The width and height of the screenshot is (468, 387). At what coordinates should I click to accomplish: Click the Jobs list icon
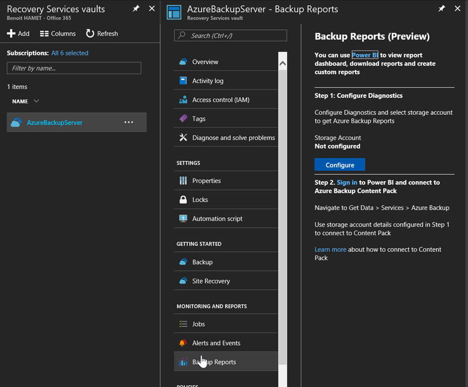click(183, 324)
